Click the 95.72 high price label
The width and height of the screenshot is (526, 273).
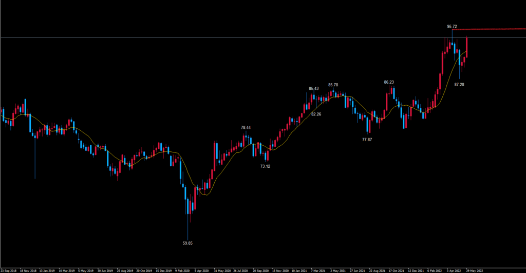tap(452, 26)
